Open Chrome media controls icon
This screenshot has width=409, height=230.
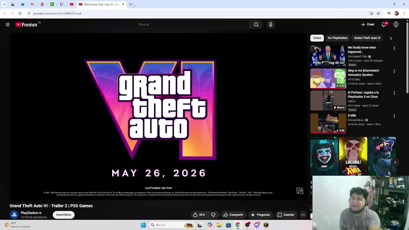[389, 13]
